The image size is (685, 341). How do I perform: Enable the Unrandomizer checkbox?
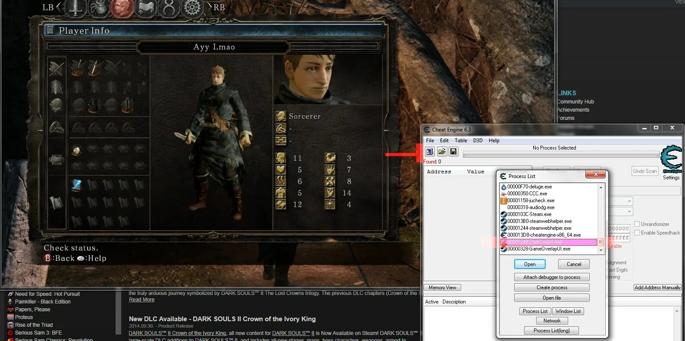click(637, 224)
